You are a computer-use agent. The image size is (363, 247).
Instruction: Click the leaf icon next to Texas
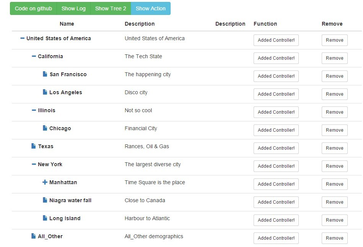click(33, 146)
